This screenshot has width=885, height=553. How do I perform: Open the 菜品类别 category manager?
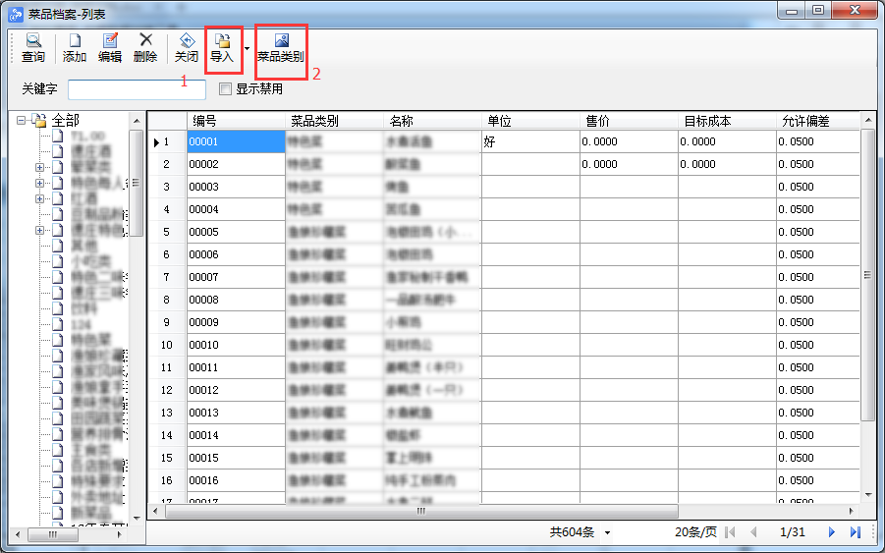[x=281, y=48]
